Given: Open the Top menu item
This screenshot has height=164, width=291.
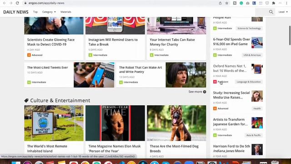Looking at the screenshot, I should pos(35,12).
